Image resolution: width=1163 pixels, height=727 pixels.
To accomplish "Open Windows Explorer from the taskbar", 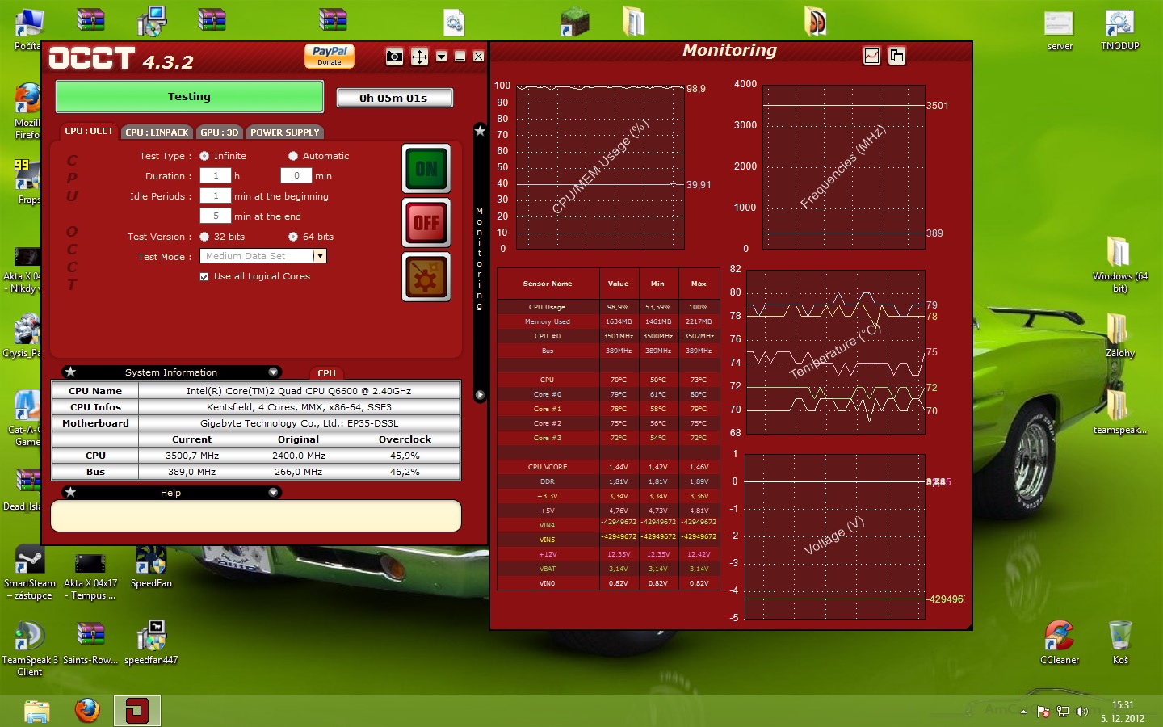I will tap(37, 711).
